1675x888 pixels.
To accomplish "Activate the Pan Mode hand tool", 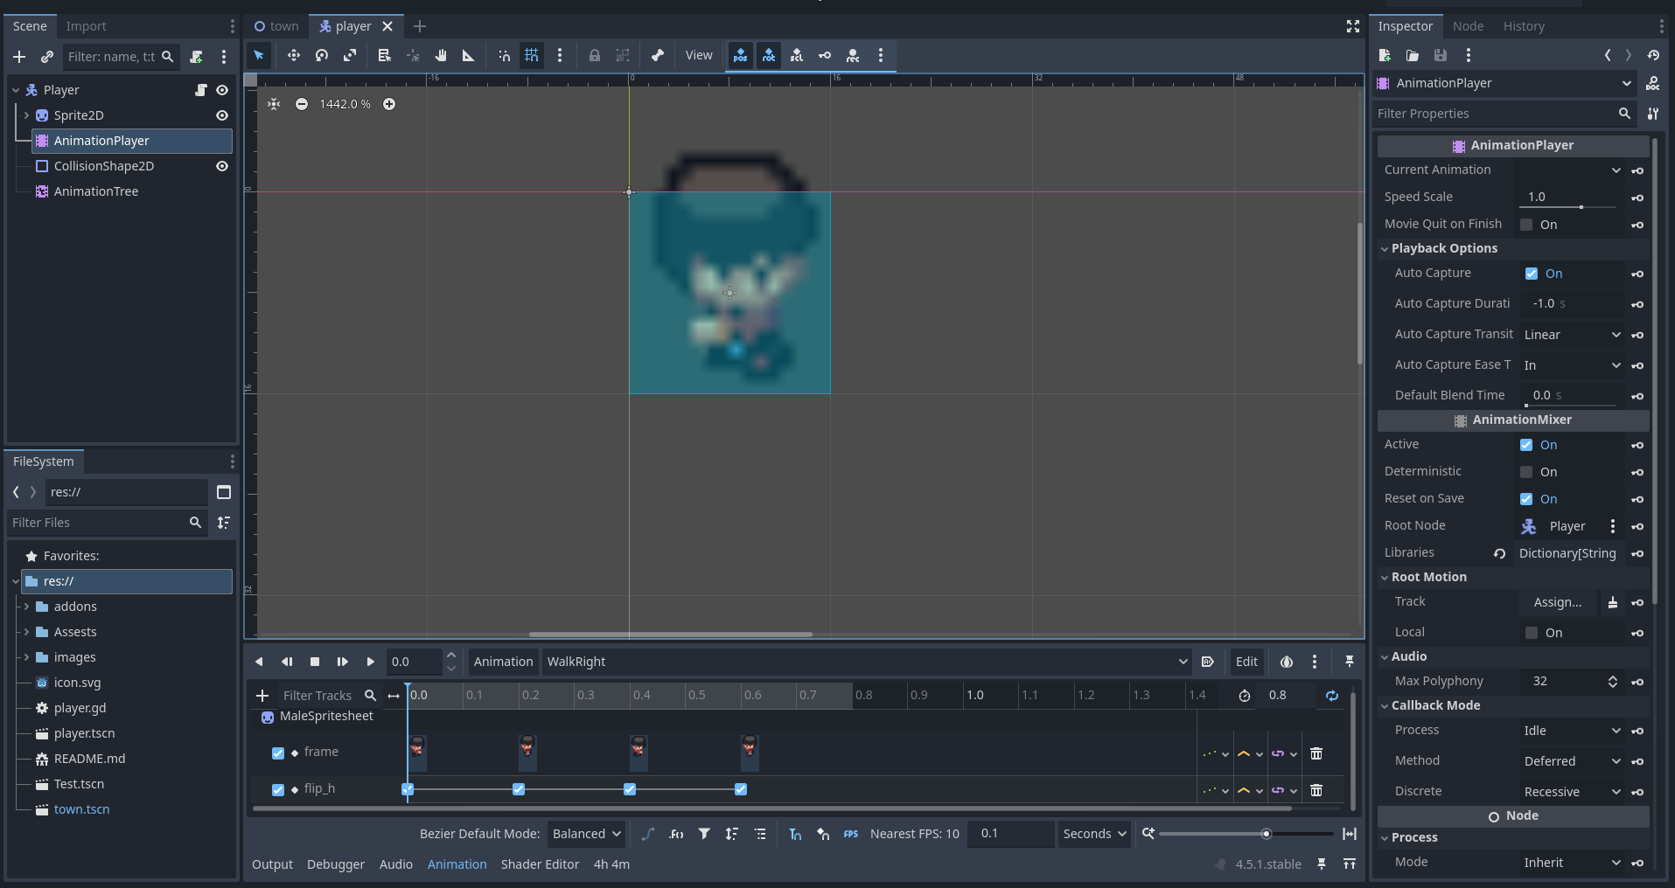I will tap(441, 55).
